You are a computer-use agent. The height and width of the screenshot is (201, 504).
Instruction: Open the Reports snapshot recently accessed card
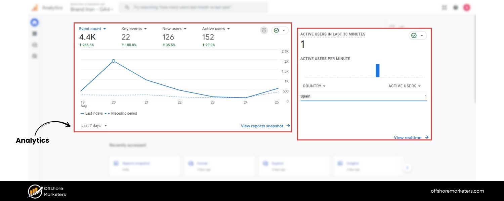click(144, 165)
